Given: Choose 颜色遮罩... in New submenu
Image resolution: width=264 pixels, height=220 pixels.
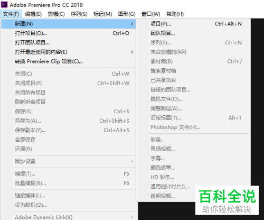Looking at the screenshot, I should point(194,168).
